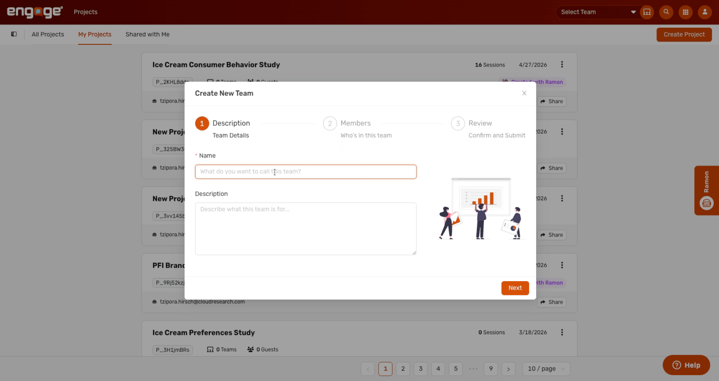Select step 1 Description in wizard

(223, 128)
